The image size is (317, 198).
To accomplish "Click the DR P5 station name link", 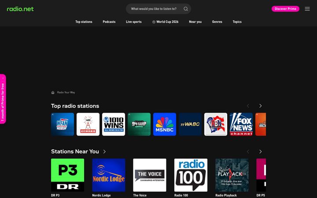I will click(x=261, y=195).
